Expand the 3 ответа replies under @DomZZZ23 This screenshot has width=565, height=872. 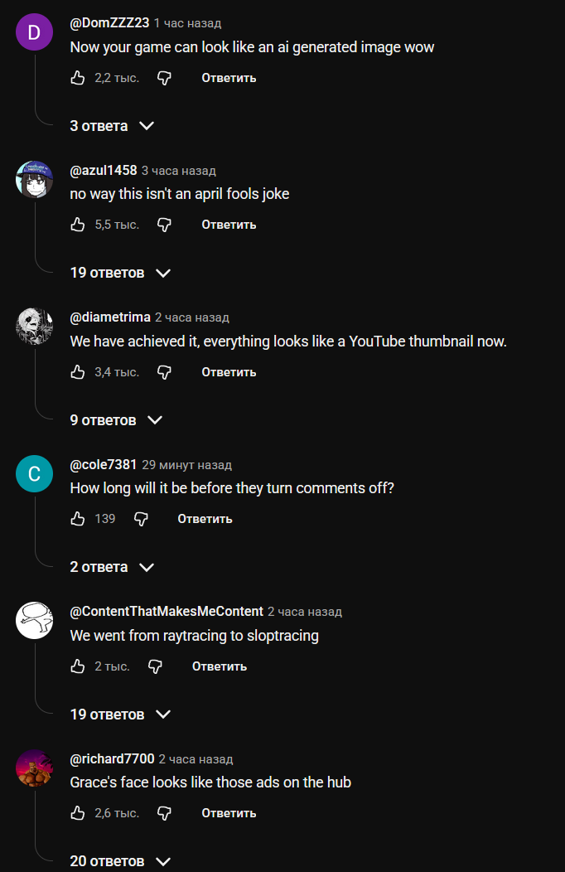tap(112, 126)
